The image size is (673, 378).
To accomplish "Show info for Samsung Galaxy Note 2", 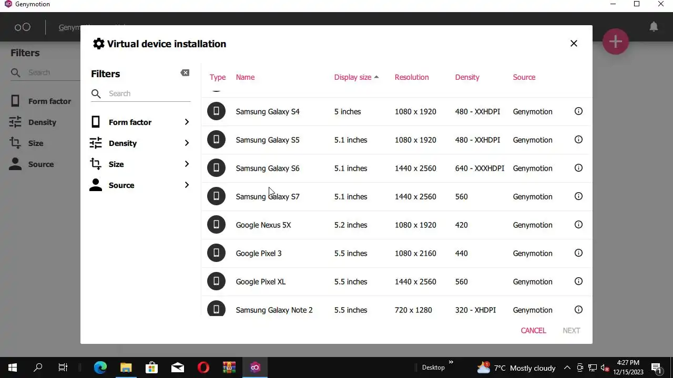I will 578,310.
